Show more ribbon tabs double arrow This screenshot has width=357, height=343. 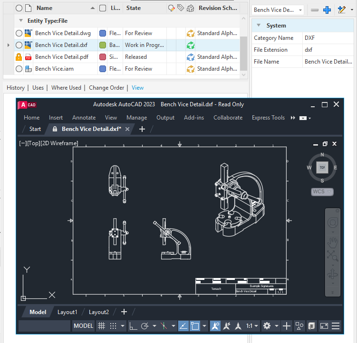pos(293,118)
